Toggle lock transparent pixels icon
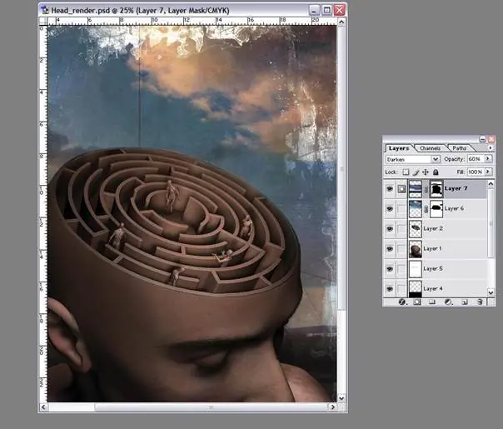503x429 pixels. click(406, 172)
